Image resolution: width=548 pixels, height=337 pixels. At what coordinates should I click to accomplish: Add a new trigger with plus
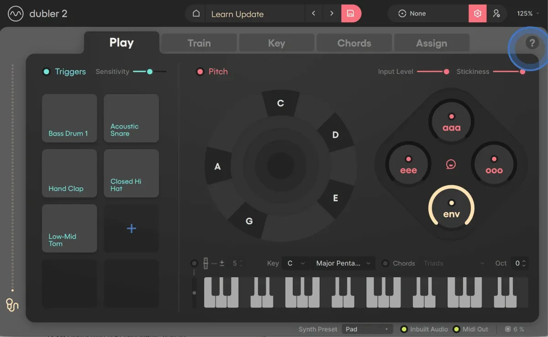point(132,228)
